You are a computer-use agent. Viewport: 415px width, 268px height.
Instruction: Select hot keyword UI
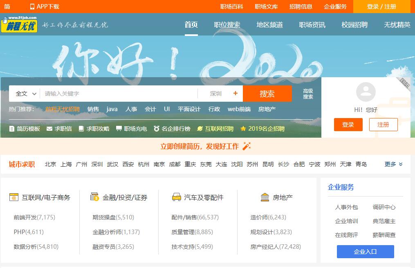[167, 109]
